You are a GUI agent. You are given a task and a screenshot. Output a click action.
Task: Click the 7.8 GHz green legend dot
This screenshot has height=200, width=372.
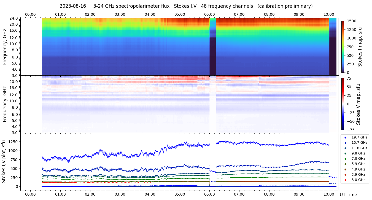[345, 159]
